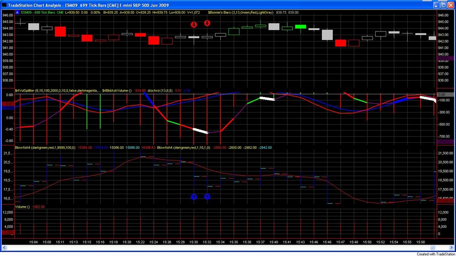Select the blue up-arrow marker at 15:30

coord(194,197)
